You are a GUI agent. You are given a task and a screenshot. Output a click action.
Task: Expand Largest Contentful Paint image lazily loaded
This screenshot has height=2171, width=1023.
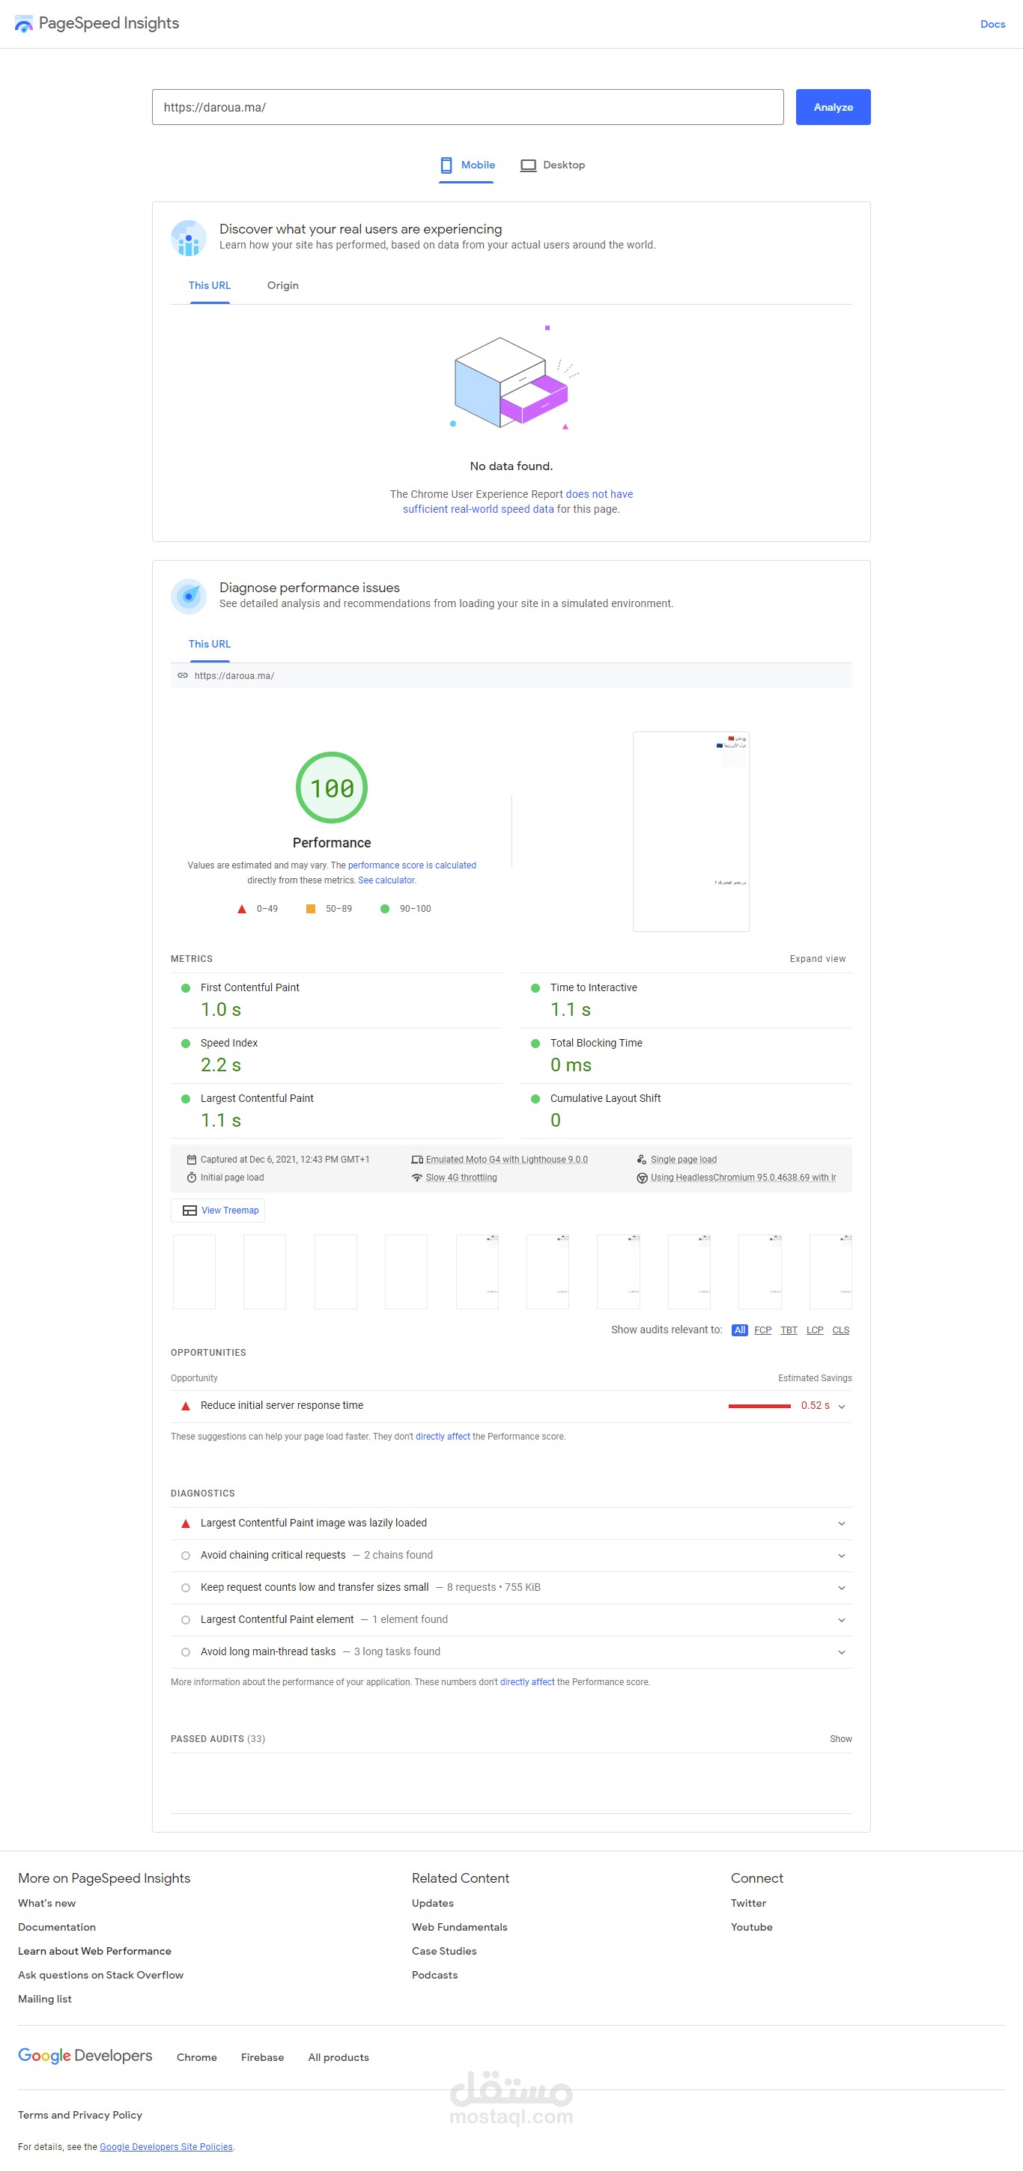click(x=842, y=1523)
